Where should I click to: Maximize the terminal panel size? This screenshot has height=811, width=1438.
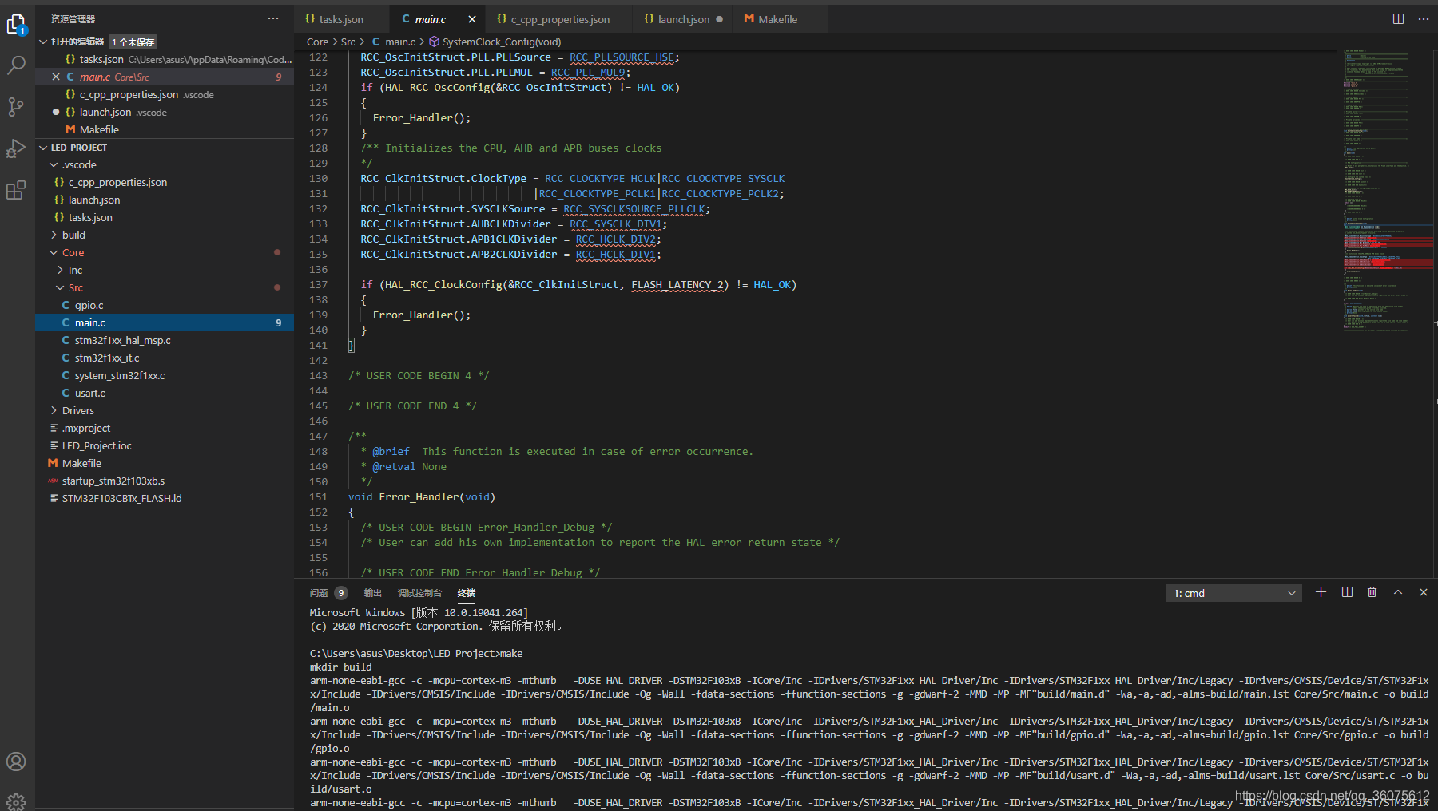1398,592
